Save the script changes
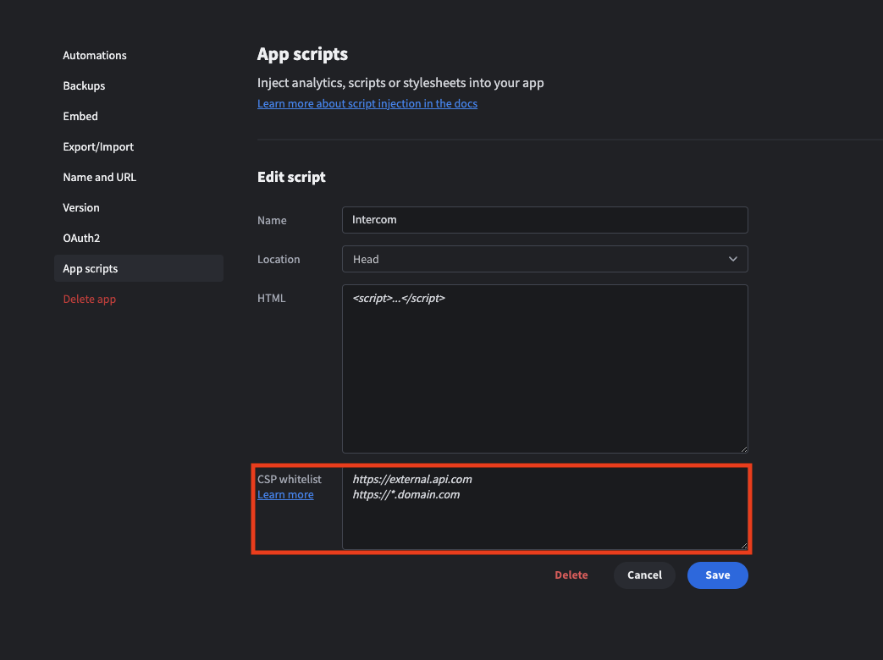The image size is (883, 660). [717, 575]
